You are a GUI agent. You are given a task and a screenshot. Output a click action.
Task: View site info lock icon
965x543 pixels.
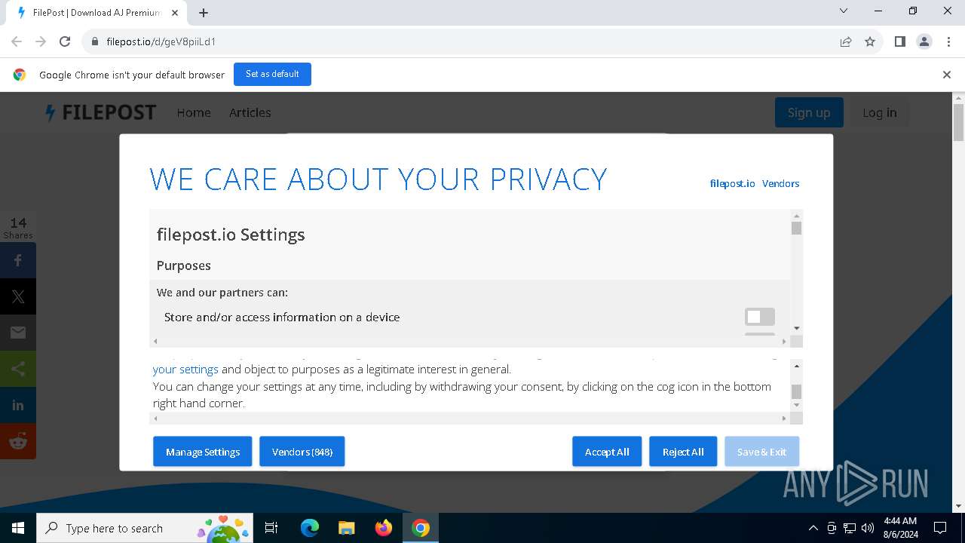[x=95, y=41]
